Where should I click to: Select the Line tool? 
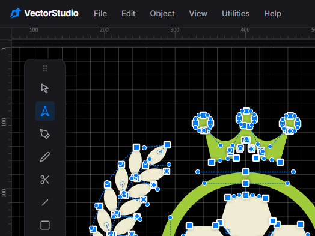(45, 202)
